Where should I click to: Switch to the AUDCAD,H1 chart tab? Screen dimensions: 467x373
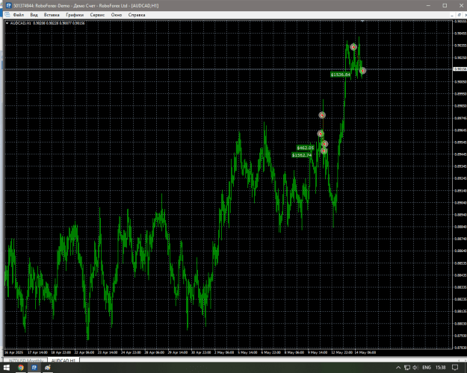coord(63,360)
